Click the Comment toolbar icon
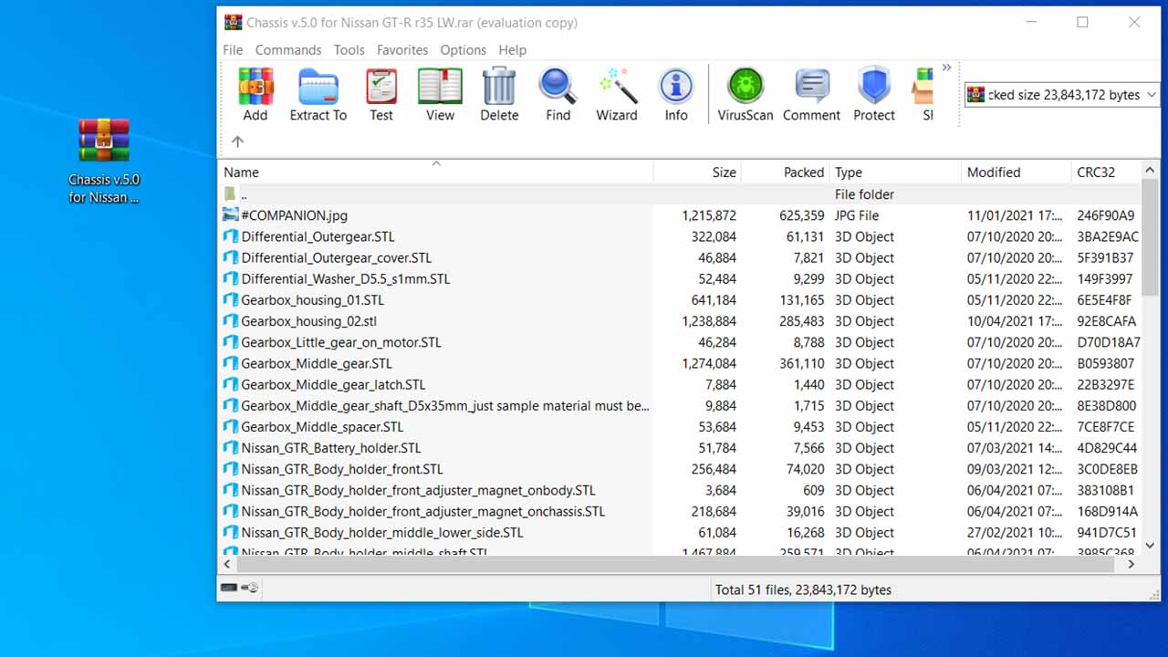Image resolution: width=1168 pixels, height=657 pixels. point(811,87)
